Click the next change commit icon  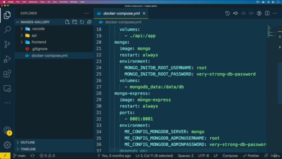tap(251, 13)
